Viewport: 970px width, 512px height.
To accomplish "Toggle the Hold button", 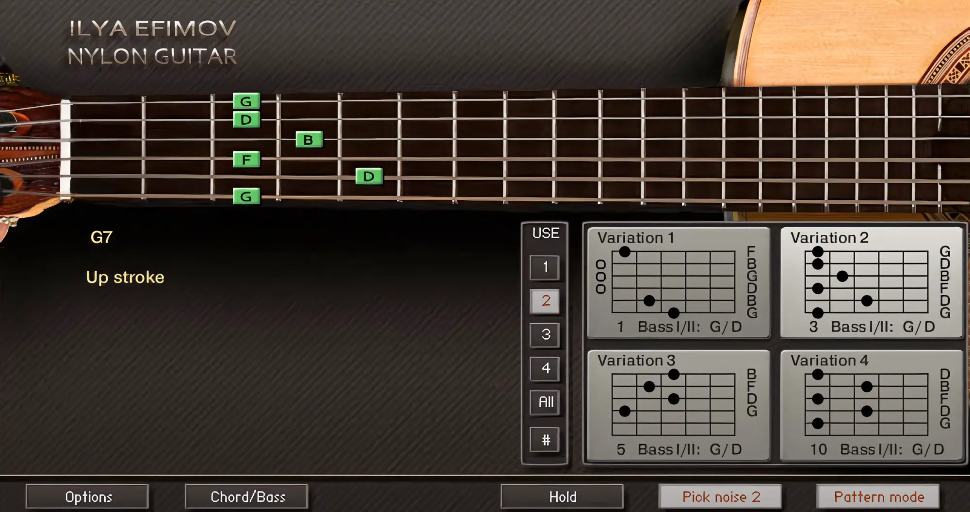I will 562,496.
